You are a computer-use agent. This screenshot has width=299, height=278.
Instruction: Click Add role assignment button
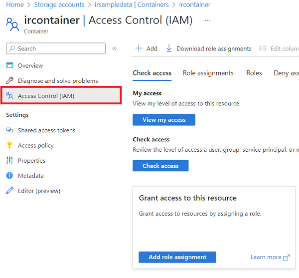(x=177, y=257)
